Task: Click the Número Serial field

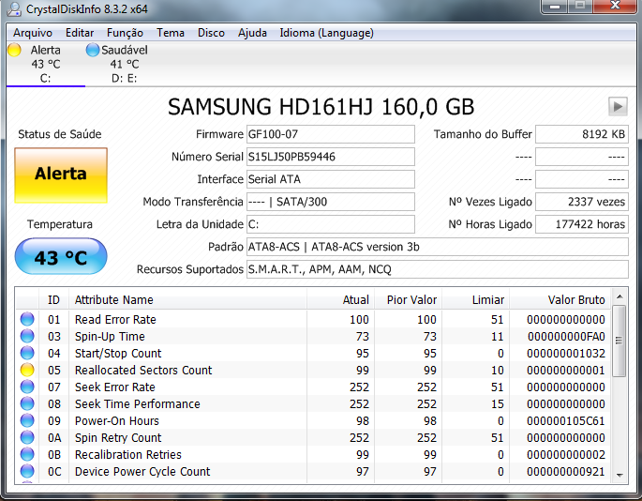Action: [x=329, y=157]
